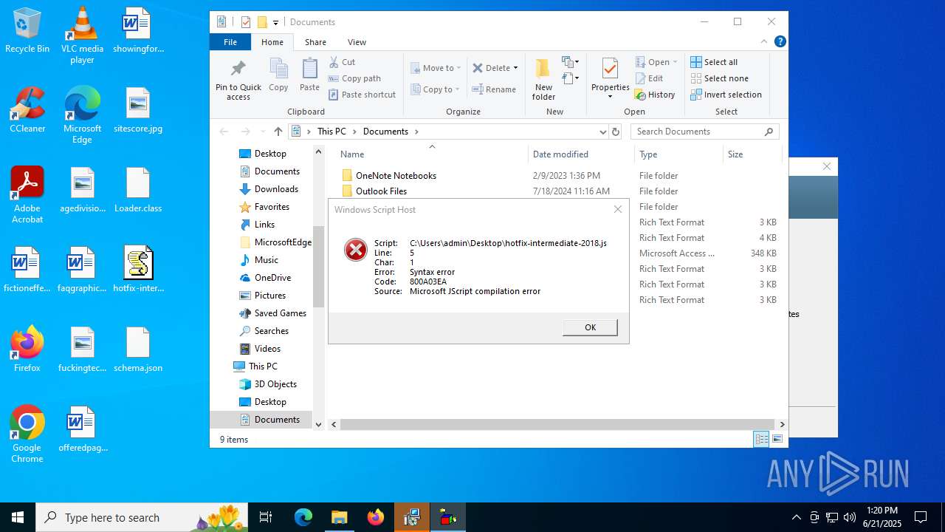Open Properties checkmark icon

click(610, 69)
